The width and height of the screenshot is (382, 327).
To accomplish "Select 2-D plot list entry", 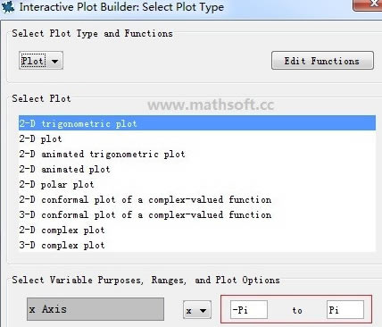I will [197, 138].
